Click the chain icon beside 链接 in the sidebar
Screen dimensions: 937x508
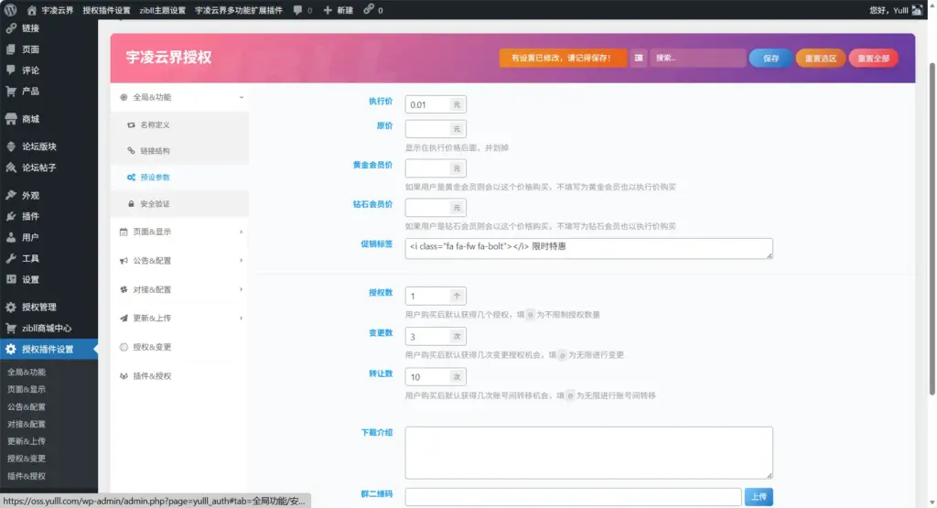11,28
